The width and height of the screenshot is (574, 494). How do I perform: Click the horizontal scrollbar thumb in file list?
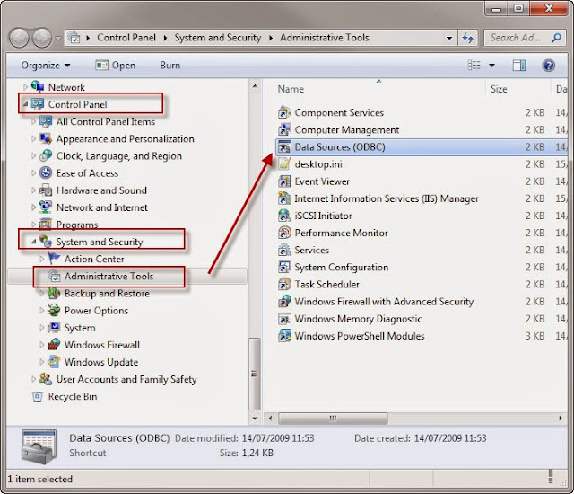pos(333,419)
